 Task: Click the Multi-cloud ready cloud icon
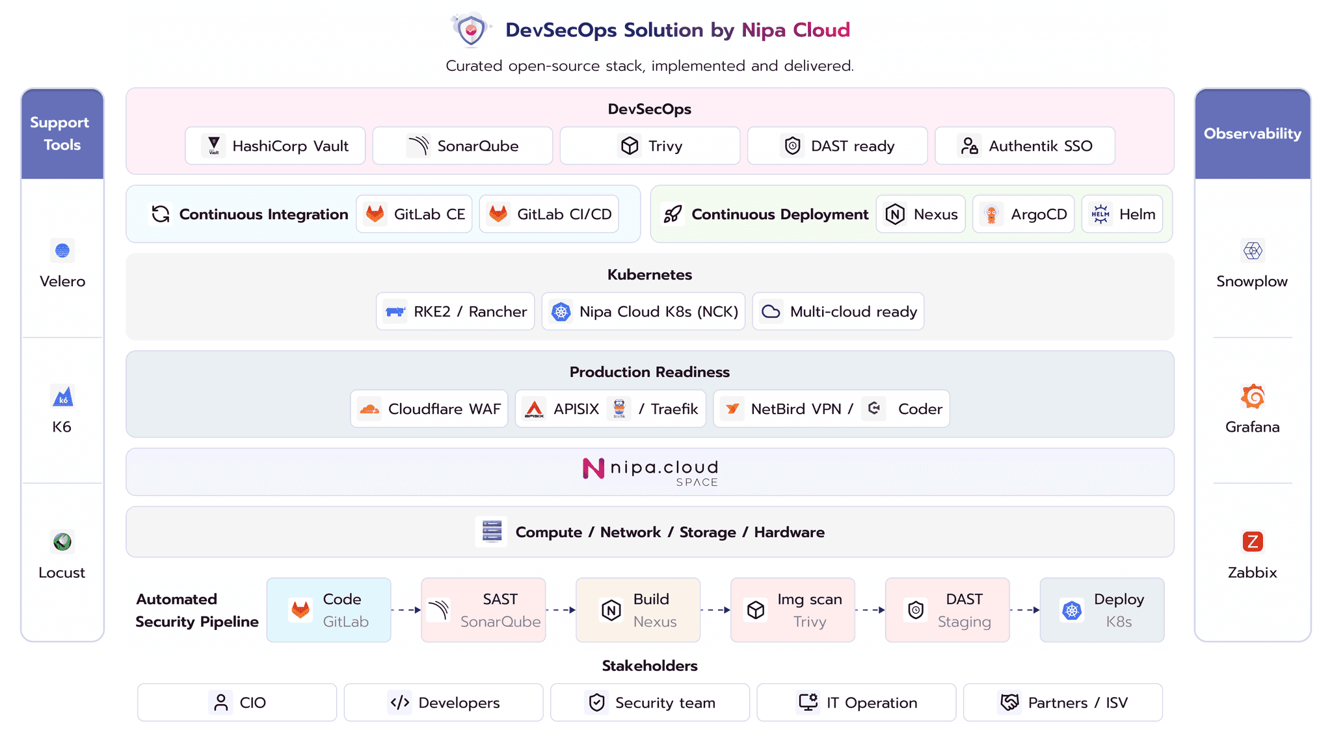point(771,311)
